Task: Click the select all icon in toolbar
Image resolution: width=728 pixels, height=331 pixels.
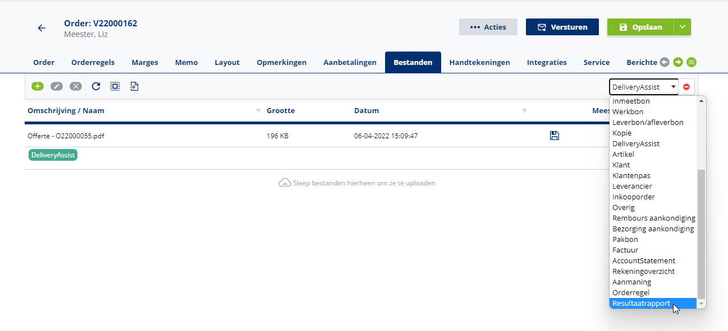Action: point(115,86)
